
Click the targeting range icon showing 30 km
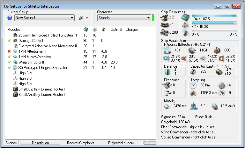point(193,85)
